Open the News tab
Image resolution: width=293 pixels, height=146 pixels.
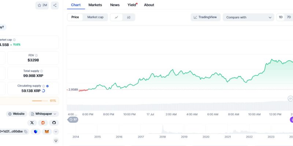pyautogui.click(x=115, y=5)
